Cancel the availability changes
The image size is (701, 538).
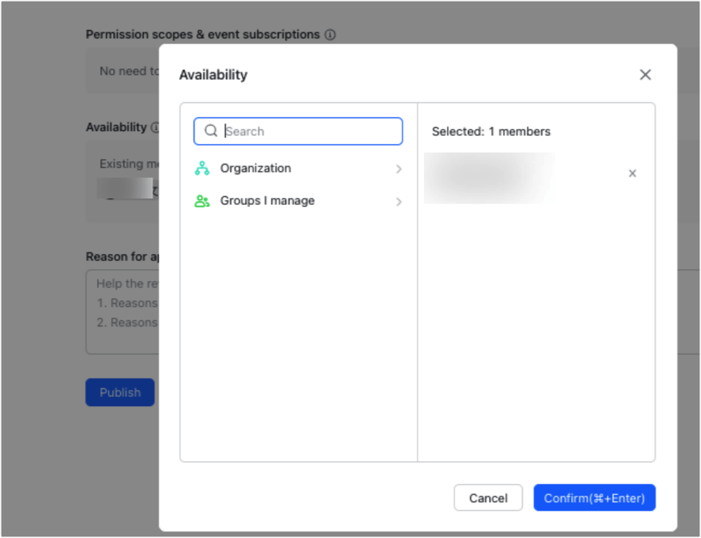click(x=488, y=497)
